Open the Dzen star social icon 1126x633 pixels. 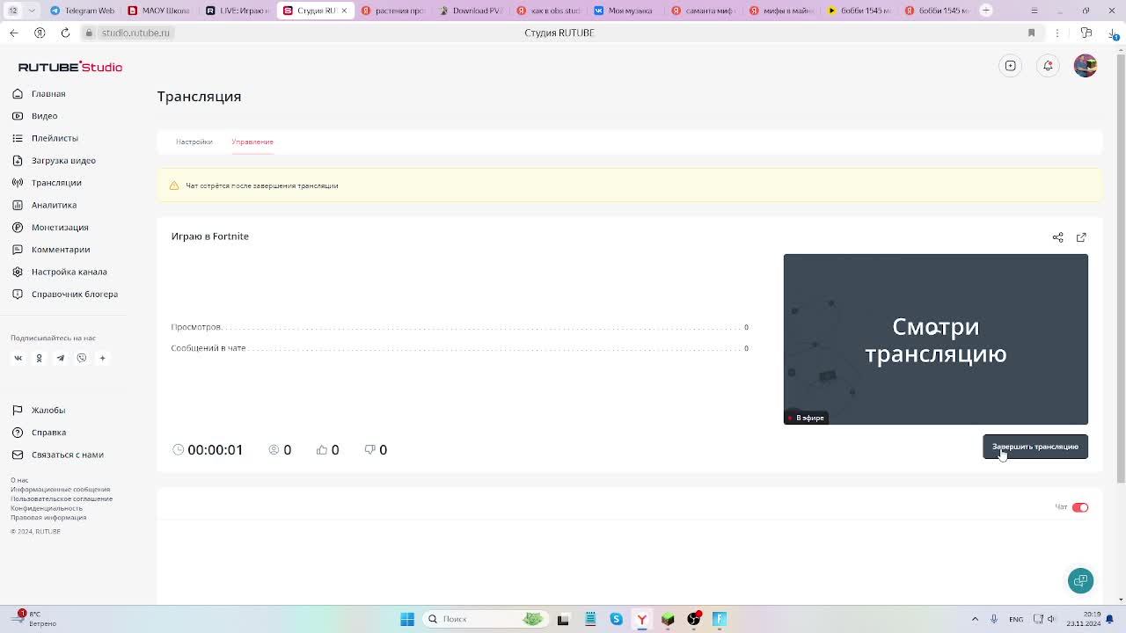click(x=102, y=358)
